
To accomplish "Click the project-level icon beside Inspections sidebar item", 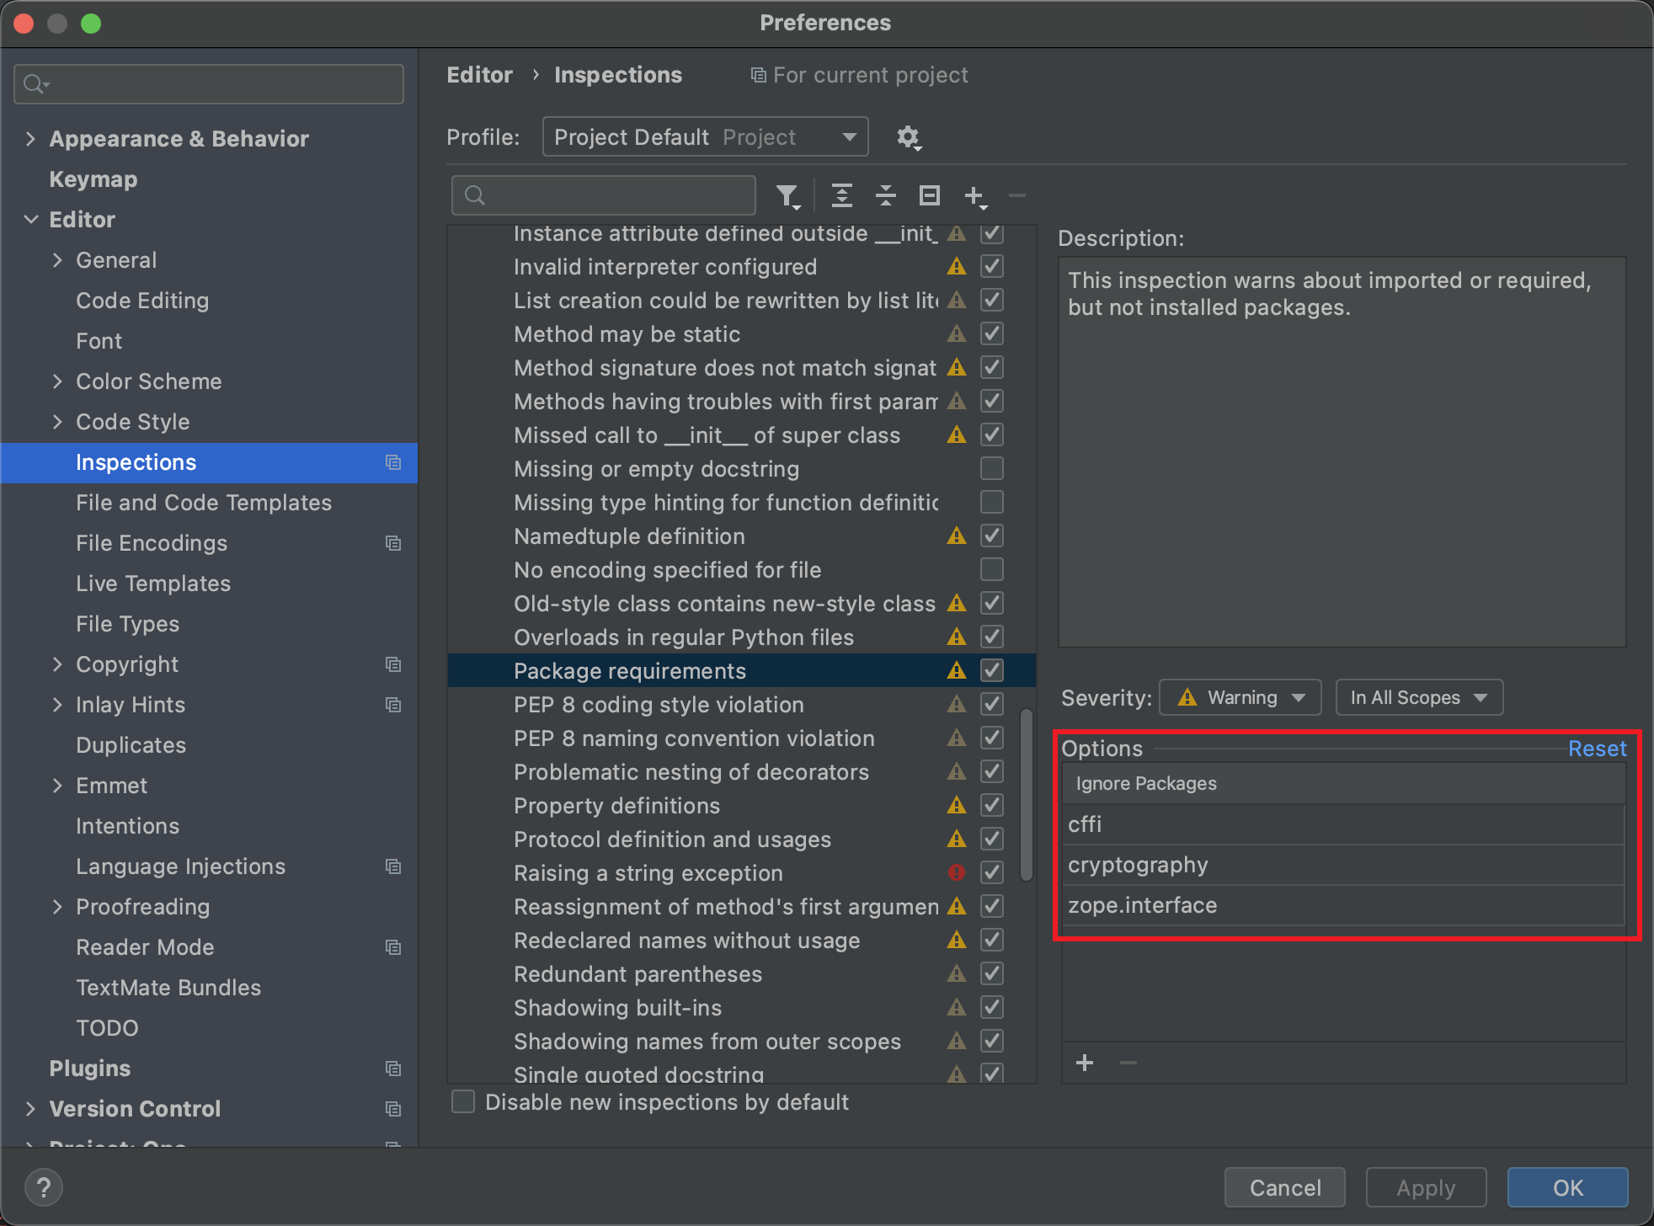I will click(393, 462).
